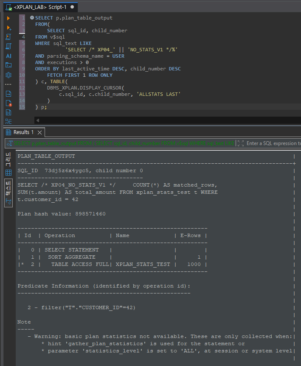Image resolution: width=301 pixels, height=366 pixels.
Task: Click the SQL script icon on Script-1 tab
Action: [x=8, y=7]
